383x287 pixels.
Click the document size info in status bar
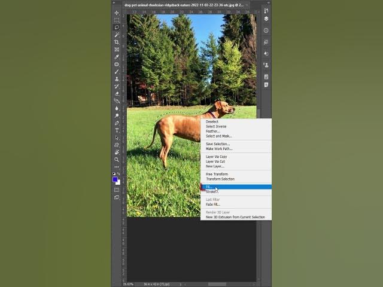click(157, 284)
